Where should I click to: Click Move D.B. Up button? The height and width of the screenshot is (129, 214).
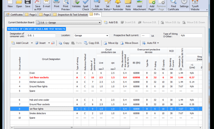(170, 22)
